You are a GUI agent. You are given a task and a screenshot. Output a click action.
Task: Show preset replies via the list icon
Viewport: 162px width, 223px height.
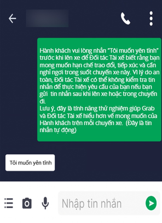coord(9,203)
